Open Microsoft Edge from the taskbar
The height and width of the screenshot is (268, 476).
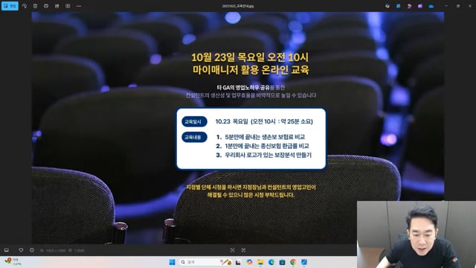271,262
